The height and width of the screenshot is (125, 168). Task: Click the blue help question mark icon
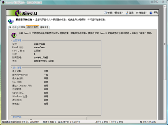151,13
